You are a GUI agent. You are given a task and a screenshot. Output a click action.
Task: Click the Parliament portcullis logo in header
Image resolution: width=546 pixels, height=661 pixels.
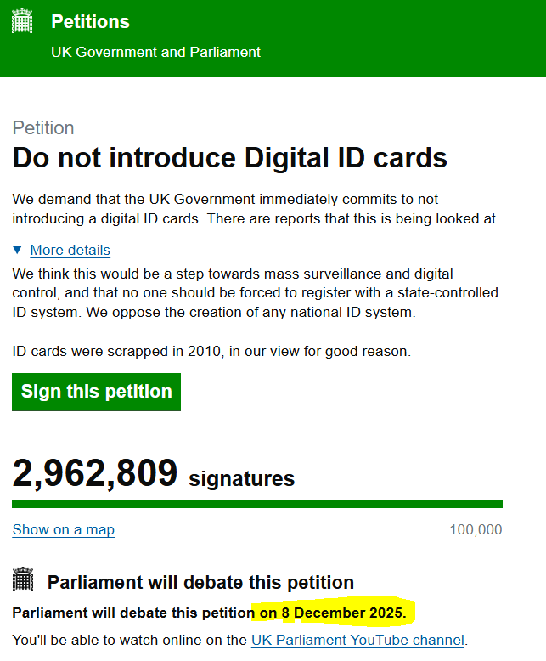pos(22,22)
